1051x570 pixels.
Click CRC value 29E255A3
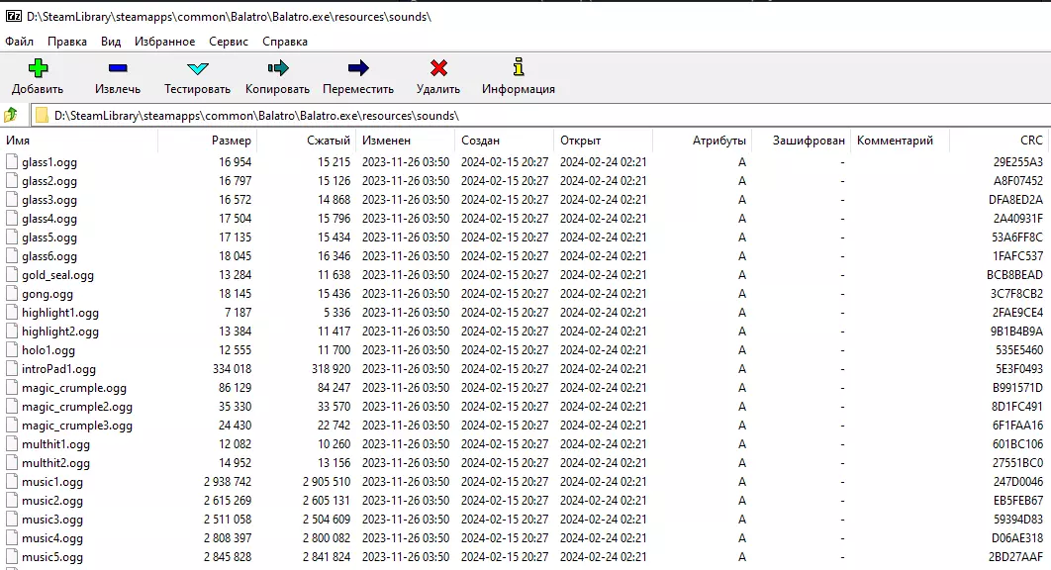[x=1018, y=161]
